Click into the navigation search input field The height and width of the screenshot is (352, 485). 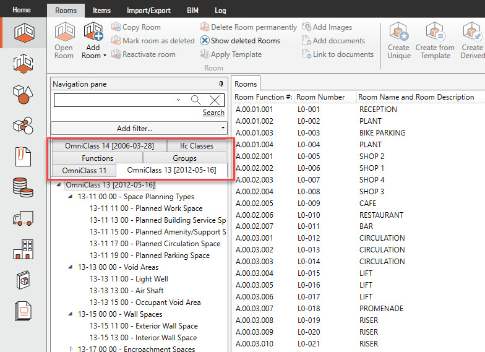[114, 100]
